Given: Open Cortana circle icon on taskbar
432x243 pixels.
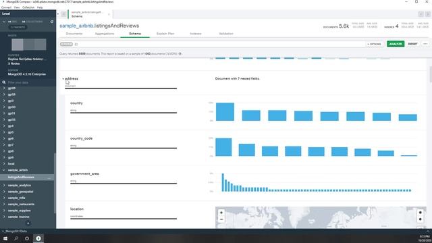Looking at the screenshot, I should (x=27, y=238).
